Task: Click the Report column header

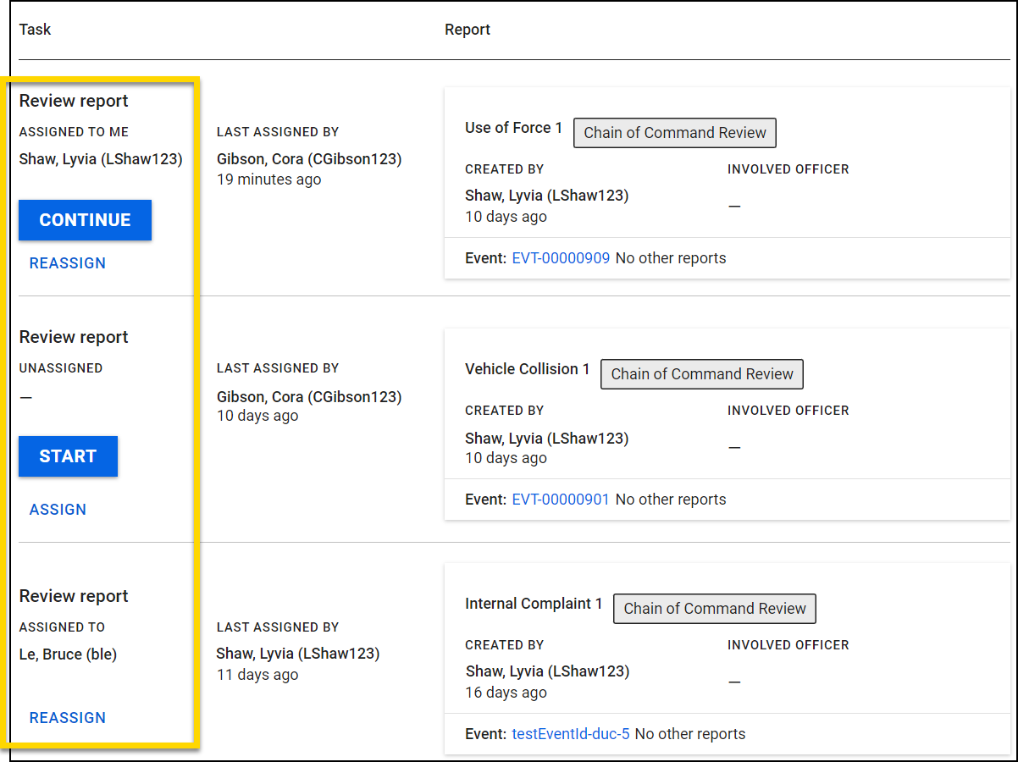Action: (x=467, y=30)
